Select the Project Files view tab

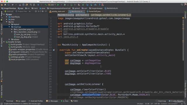pyautogui.click(x=21, y=11)
